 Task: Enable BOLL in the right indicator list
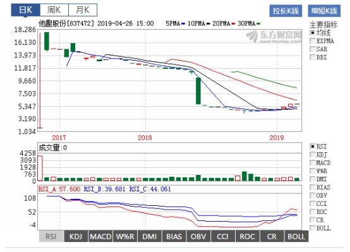[313, 228]
